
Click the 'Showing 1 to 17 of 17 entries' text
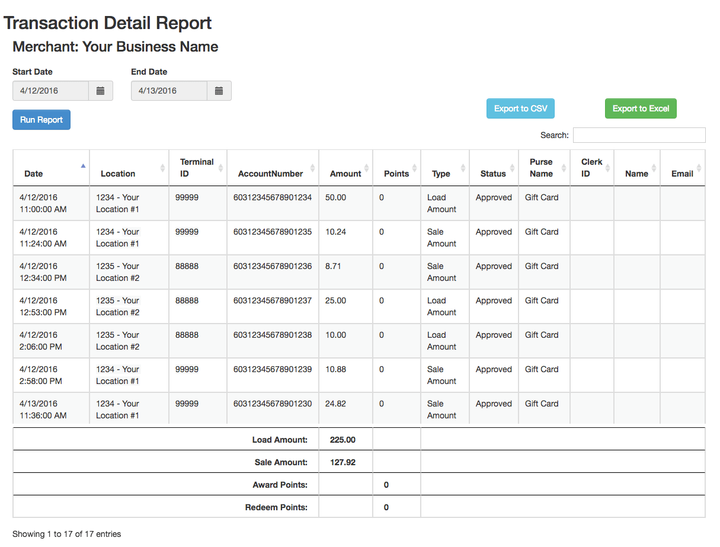coord(66,534)
